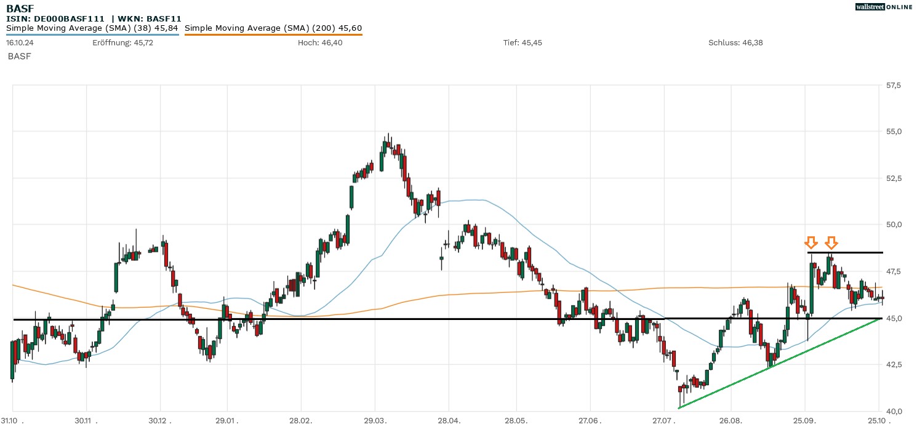Toggle the Simple Moving Average (200) legend

click(x=273, y=28)
